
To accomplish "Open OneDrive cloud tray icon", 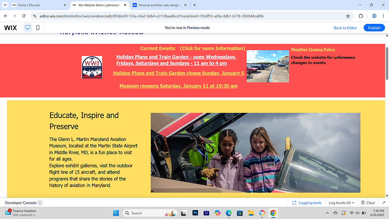I will (335, 213).
